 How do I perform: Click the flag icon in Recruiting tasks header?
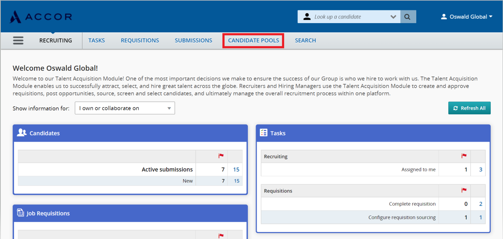point(464,156)
